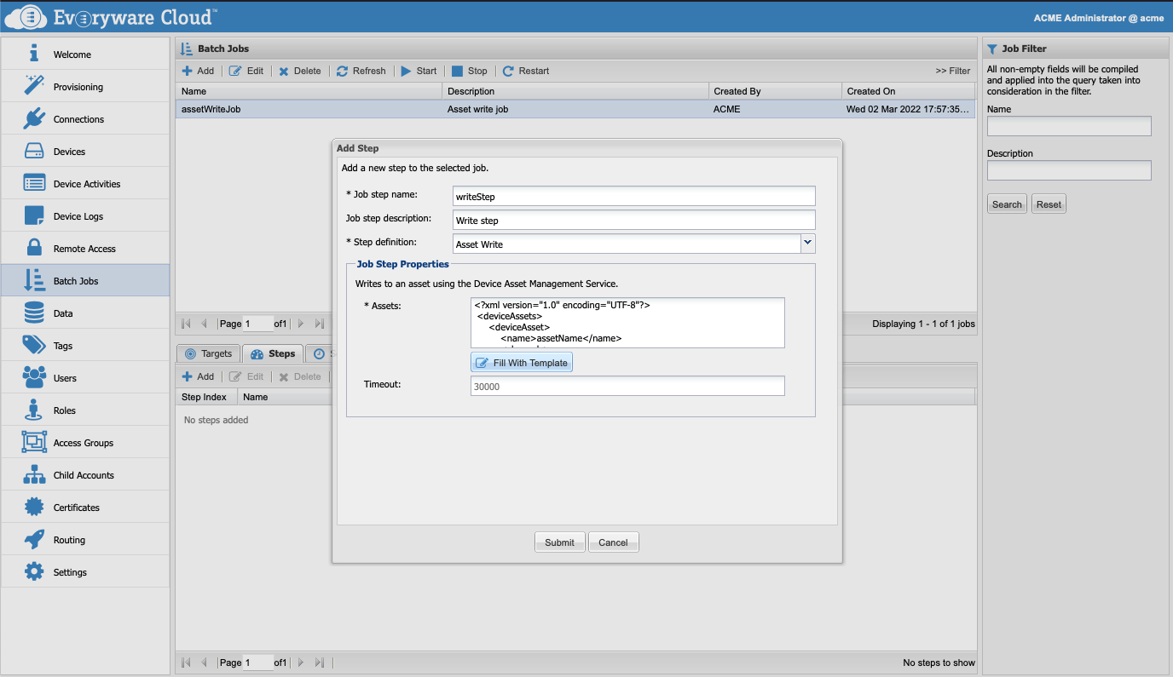This screenshot has width=1173, height=677.
Task: Switch to the Targets tab
Action: [208, 353]
